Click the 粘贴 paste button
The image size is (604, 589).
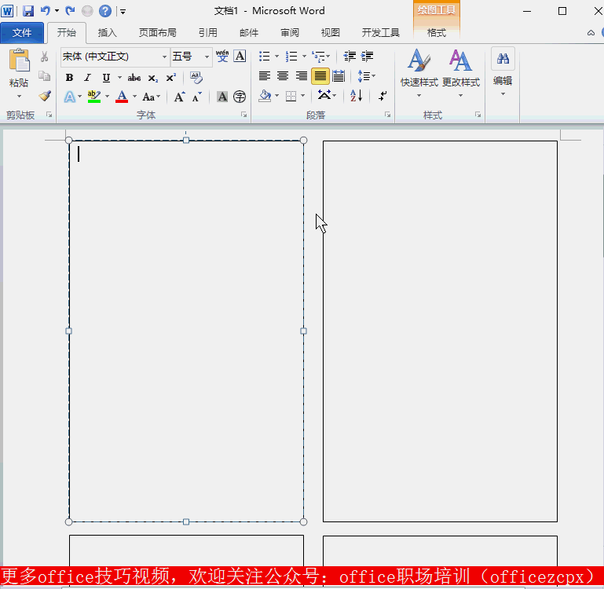coord(19,69)
